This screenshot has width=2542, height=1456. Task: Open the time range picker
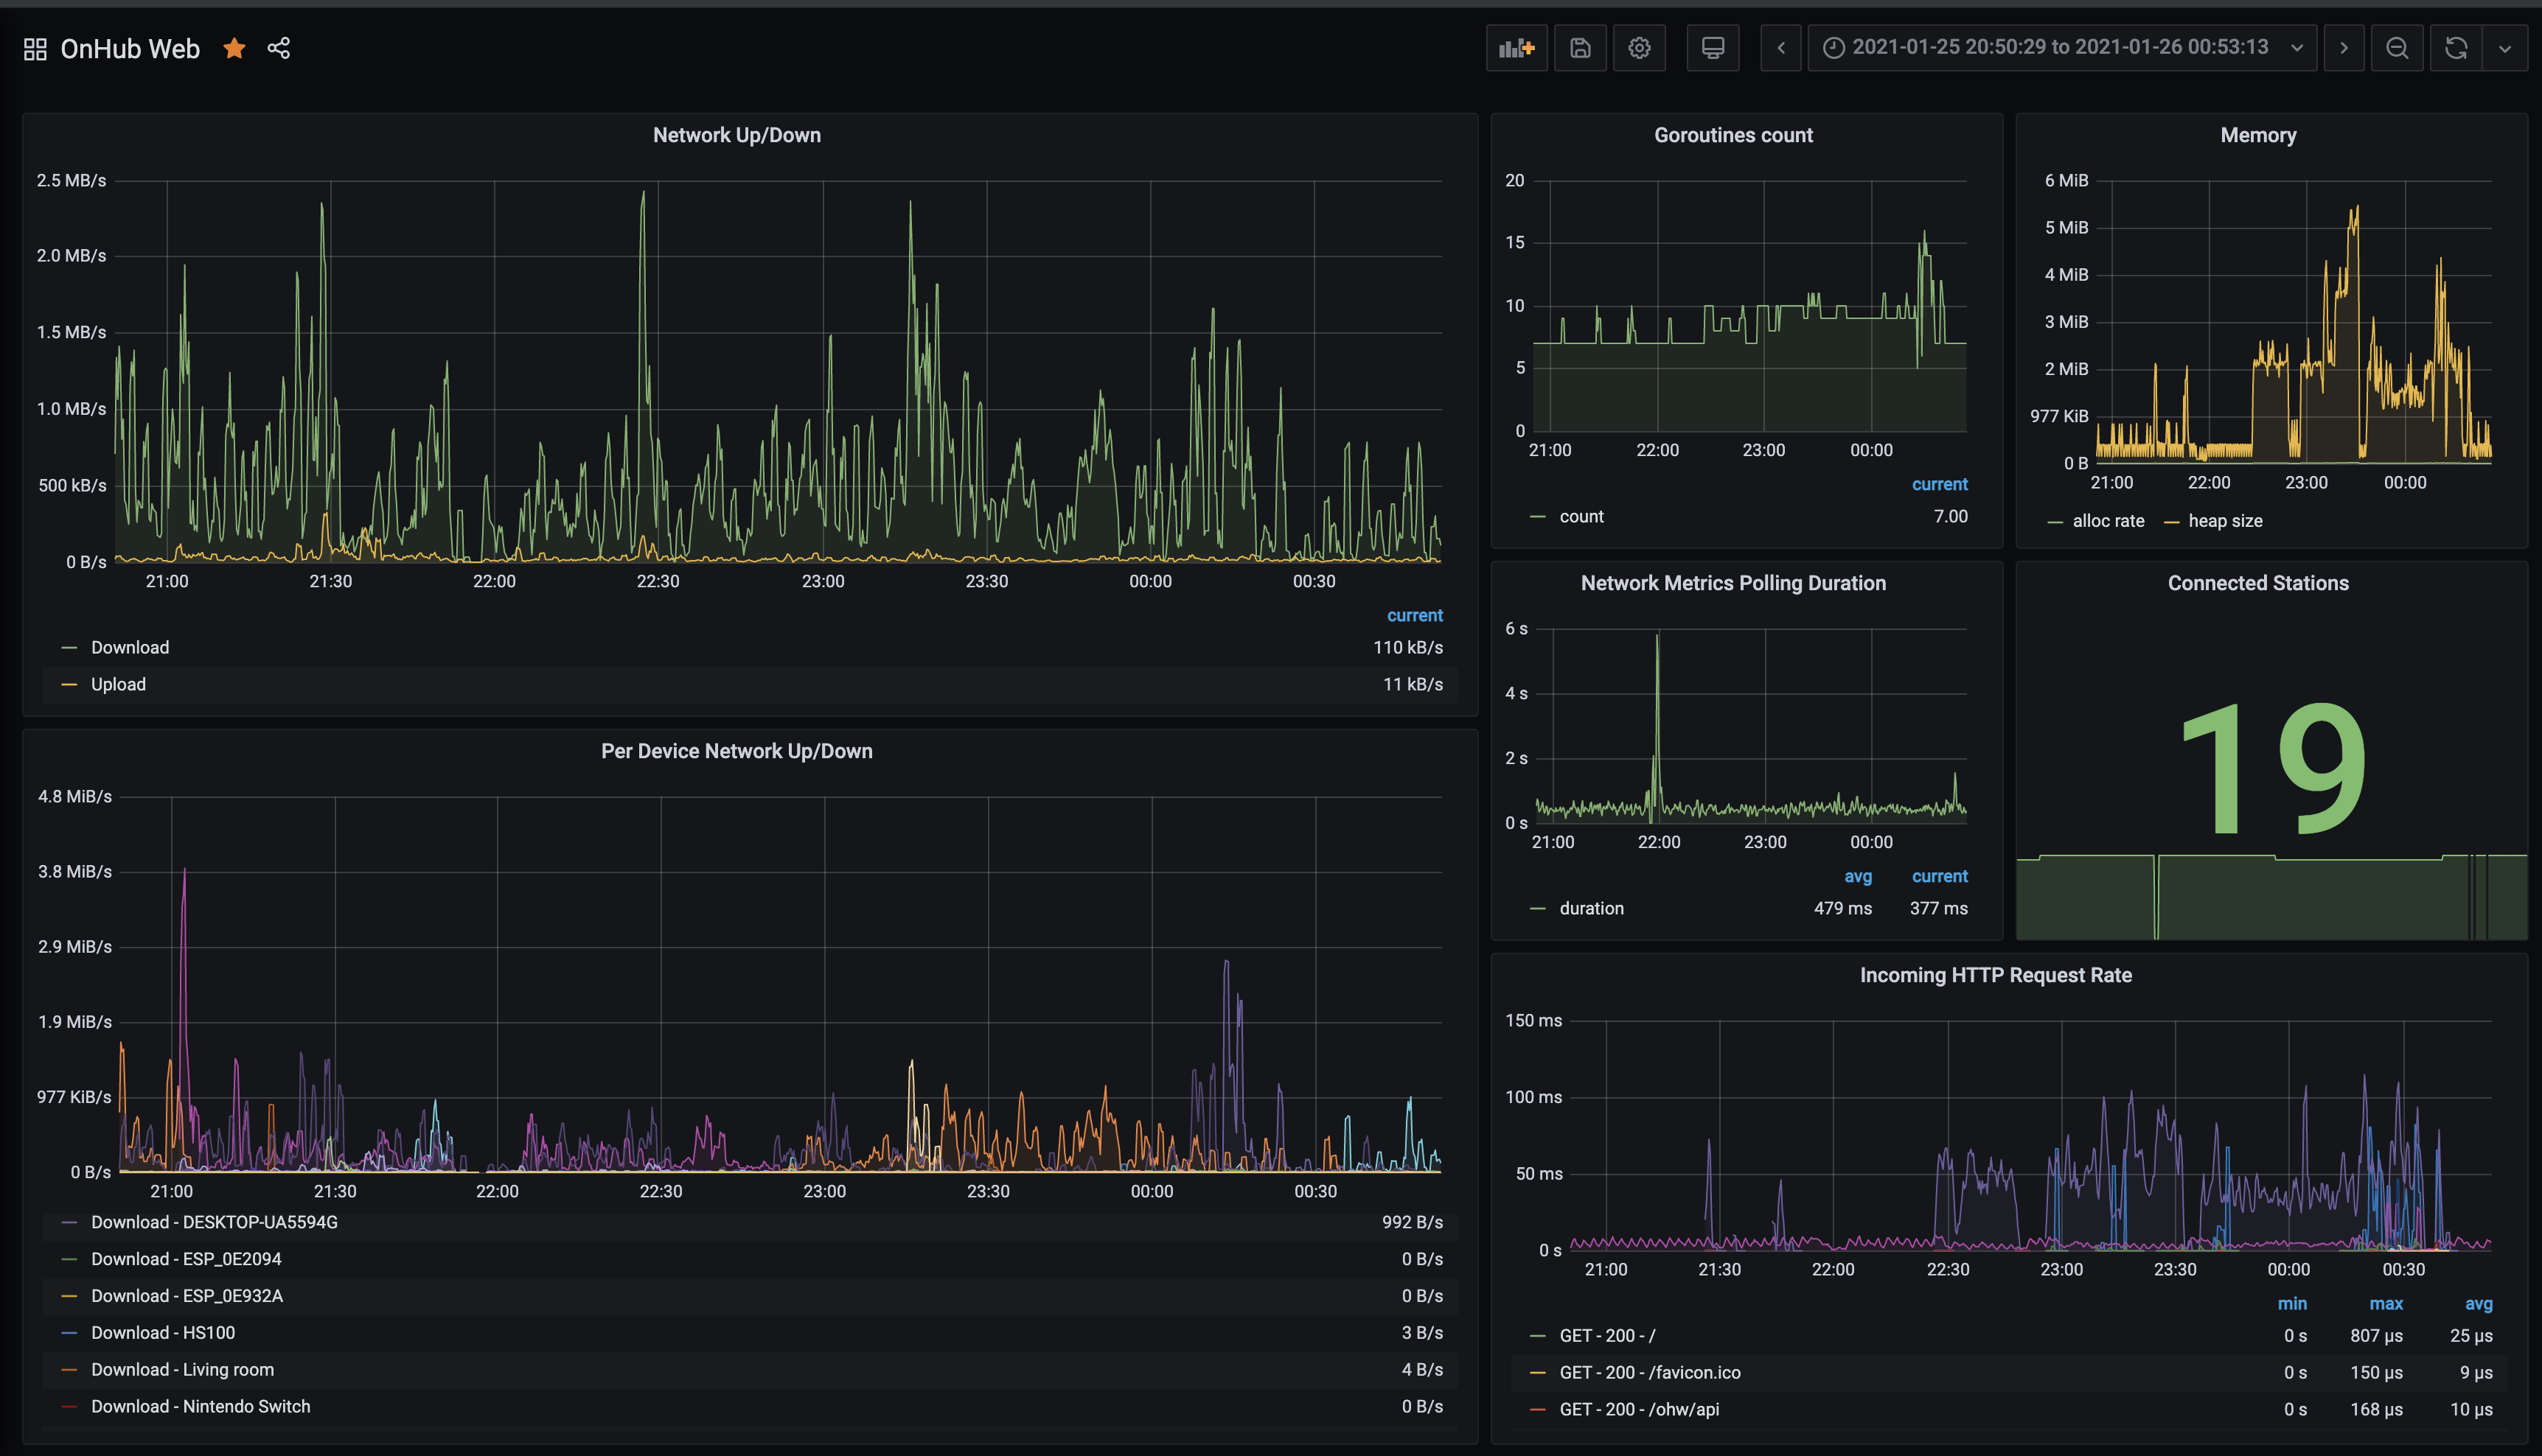point(2061,48)
